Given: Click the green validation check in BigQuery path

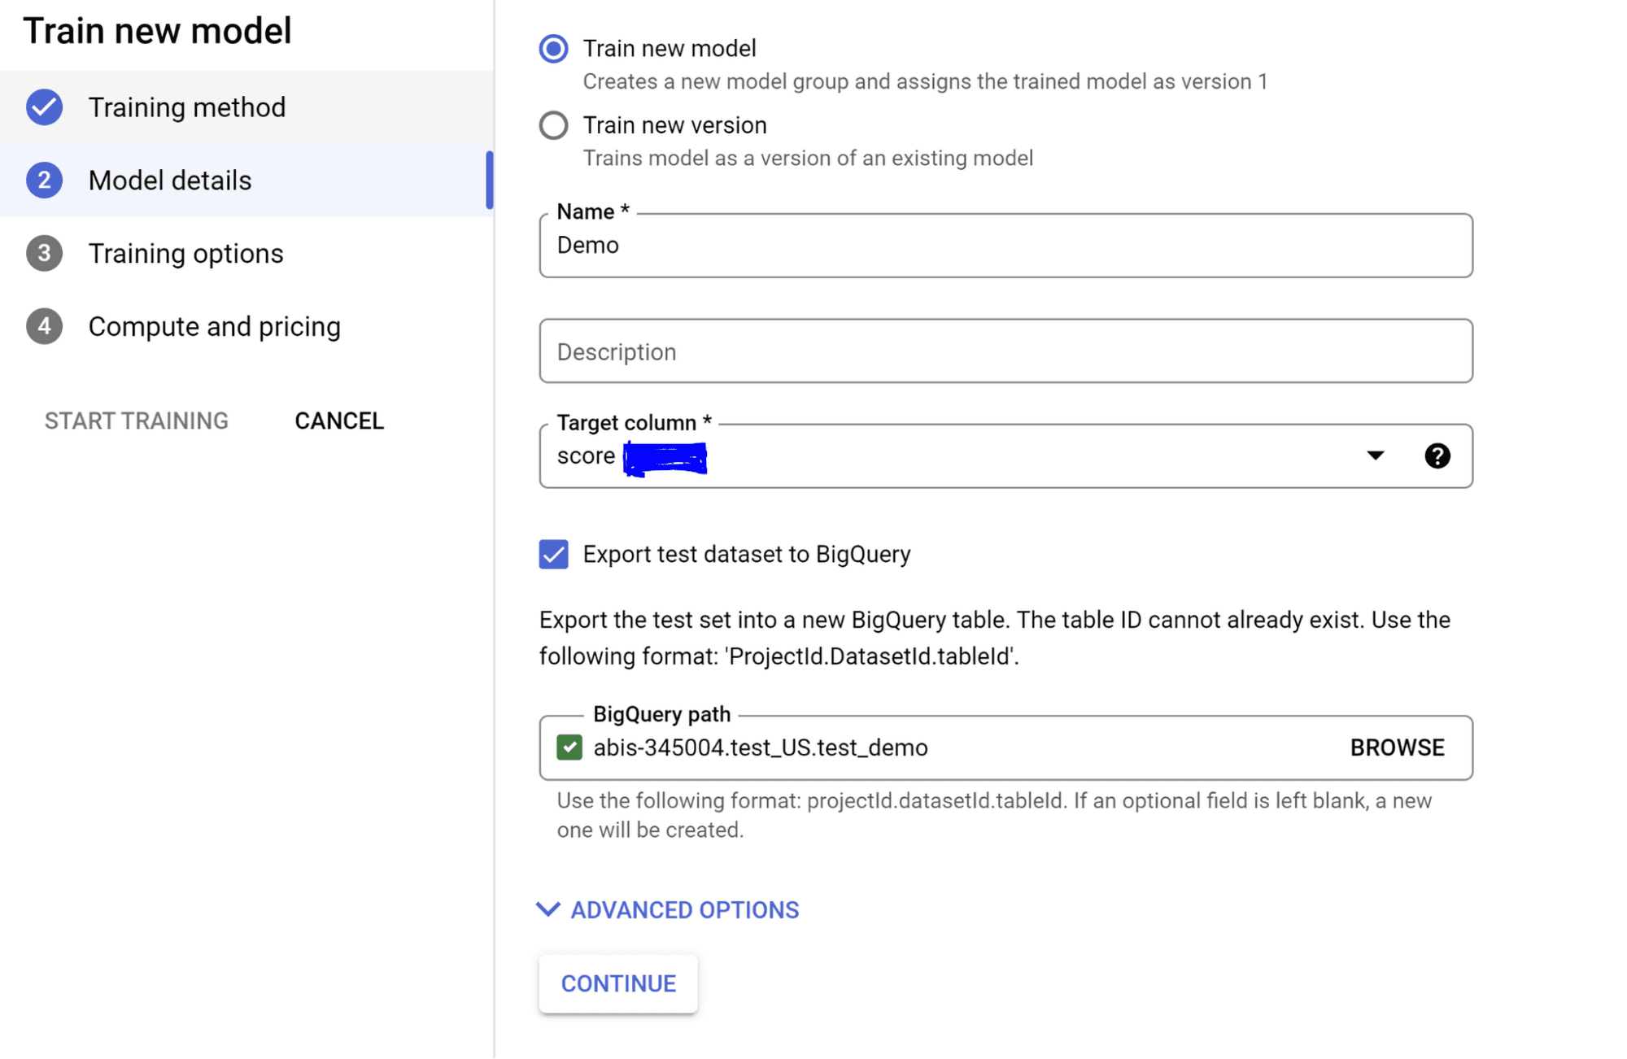Looking at the screenshot, I should [x=569, y=747].
